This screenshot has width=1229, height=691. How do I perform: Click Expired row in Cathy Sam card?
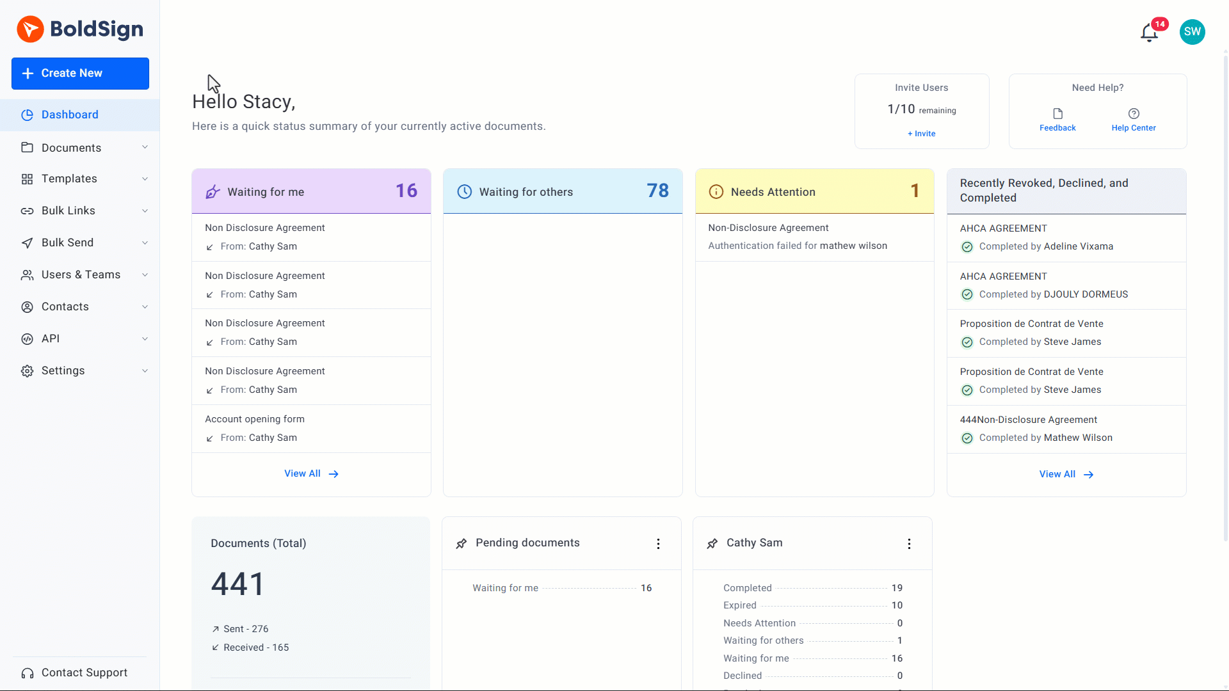click(x=813, y=606)
